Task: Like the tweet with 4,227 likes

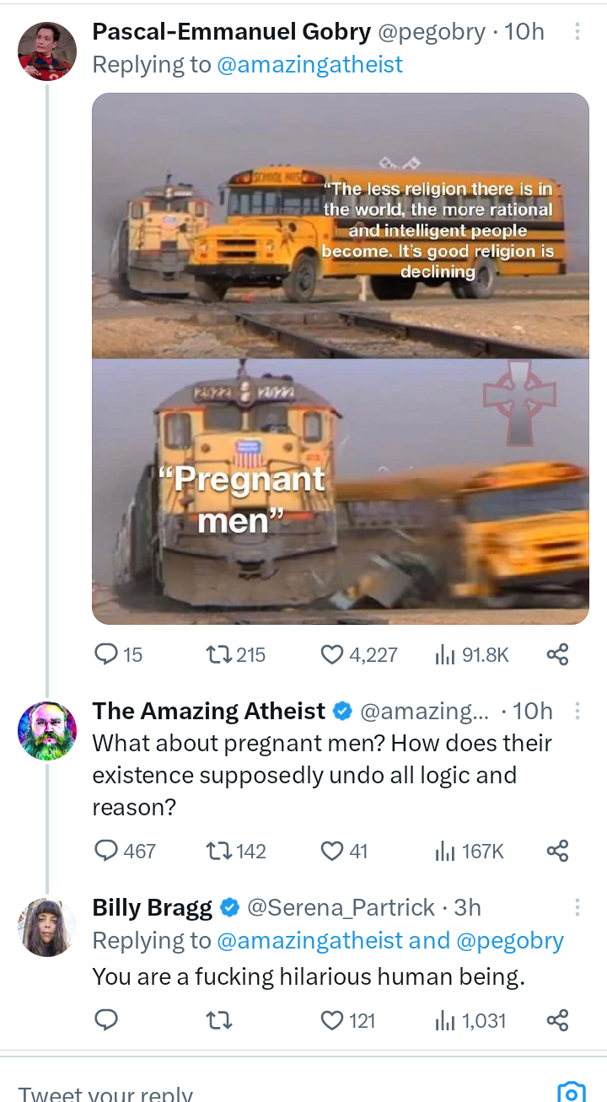Action: click(333, 654)
